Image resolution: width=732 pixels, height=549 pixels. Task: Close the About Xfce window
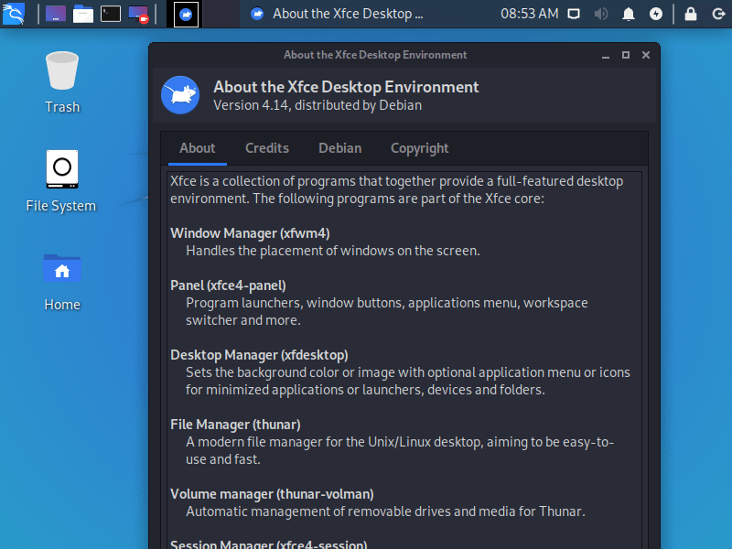pyautogui.click(x=646, y=55)
